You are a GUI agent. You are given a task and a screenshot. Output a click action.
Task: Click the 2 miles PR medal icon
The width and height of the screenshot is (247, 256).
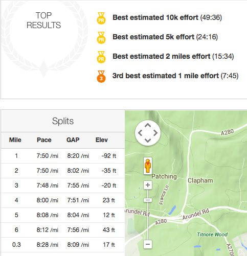click(101, 57)
